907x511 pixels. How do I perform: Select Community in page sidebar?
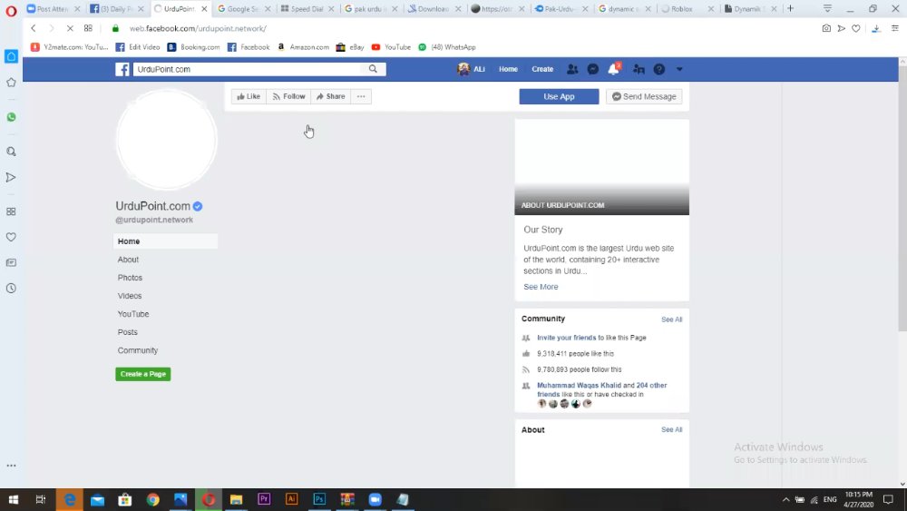pos(138,350)
